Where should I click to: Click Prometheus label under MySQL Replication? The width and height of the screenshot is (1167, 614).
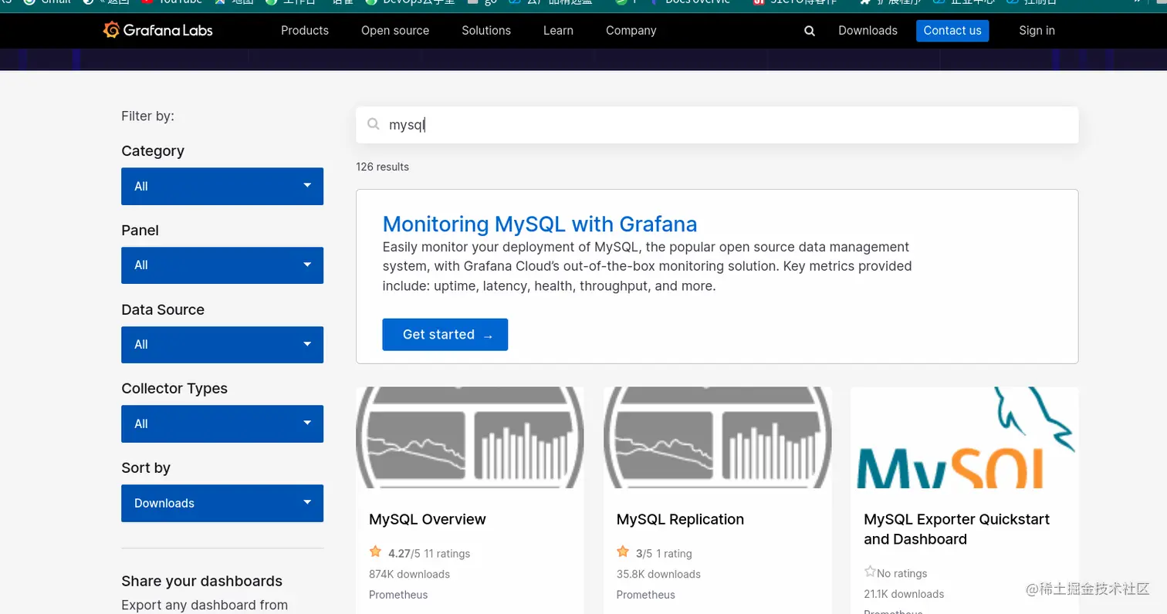(x=646, y=595)
